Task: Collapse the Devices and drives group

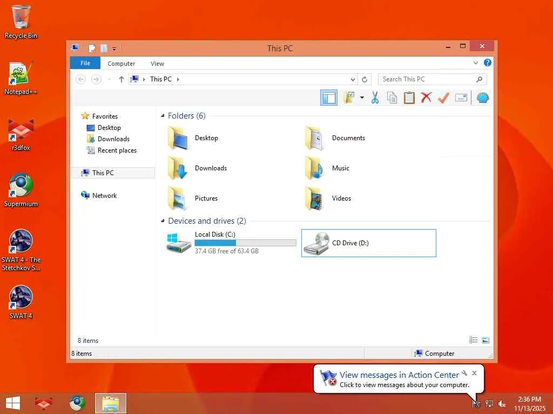Action: pyautogui.click(x=163, y=220)
